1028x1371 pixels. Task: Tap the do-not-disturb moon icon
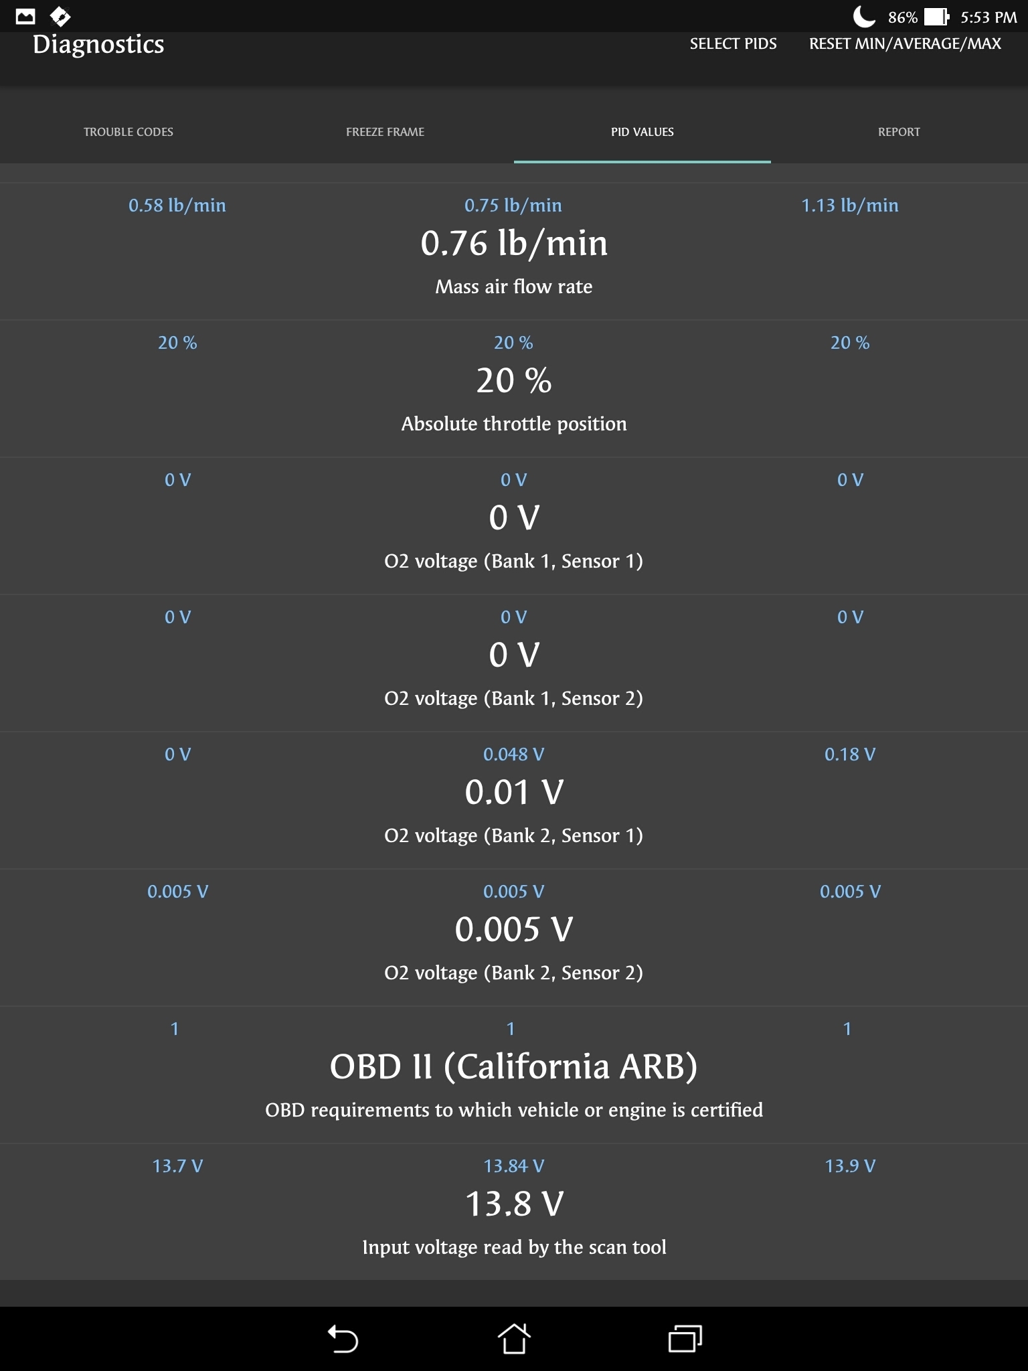click(864, 16)
